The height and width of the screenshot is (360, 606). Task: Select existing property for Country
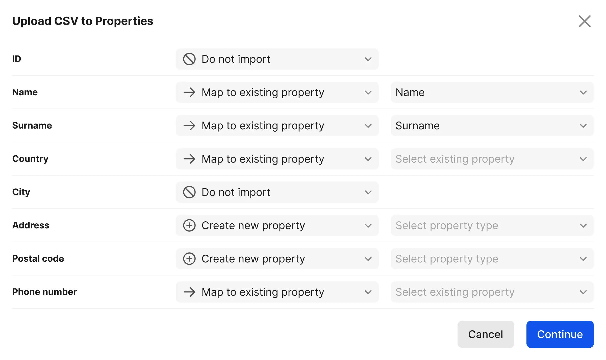492,159
